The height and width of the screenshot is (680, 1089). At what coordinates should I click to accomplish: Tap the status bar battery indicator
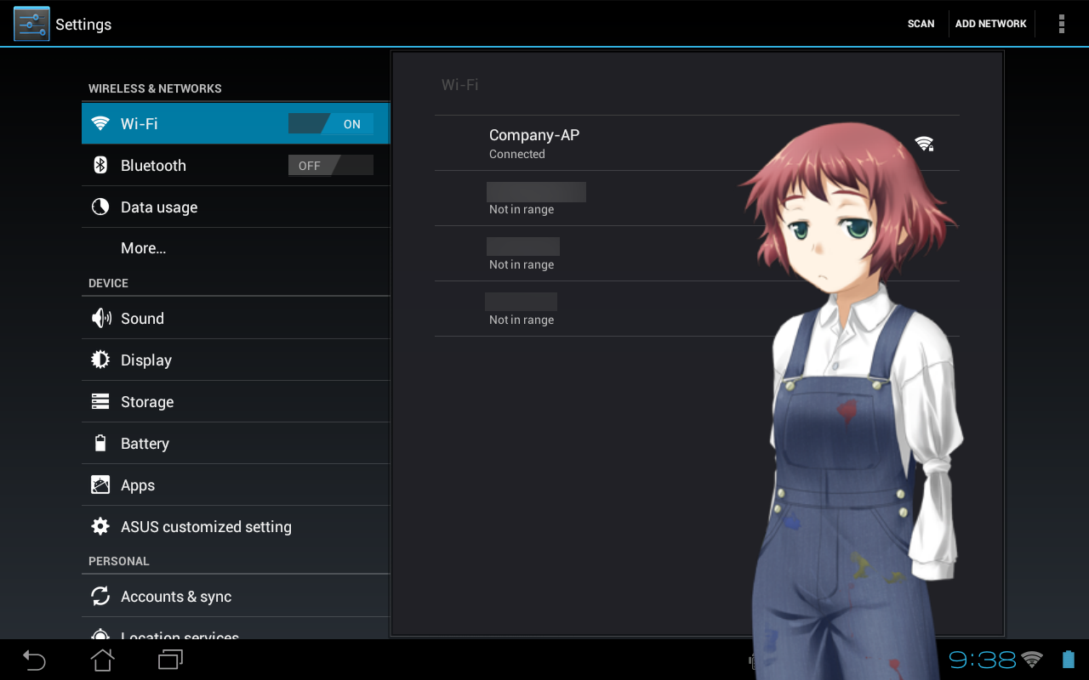(x=1069, y=659)
